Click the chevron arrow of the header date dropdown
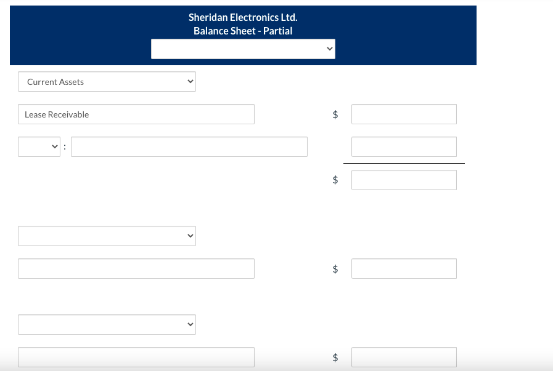 click(x=330, y=49)
